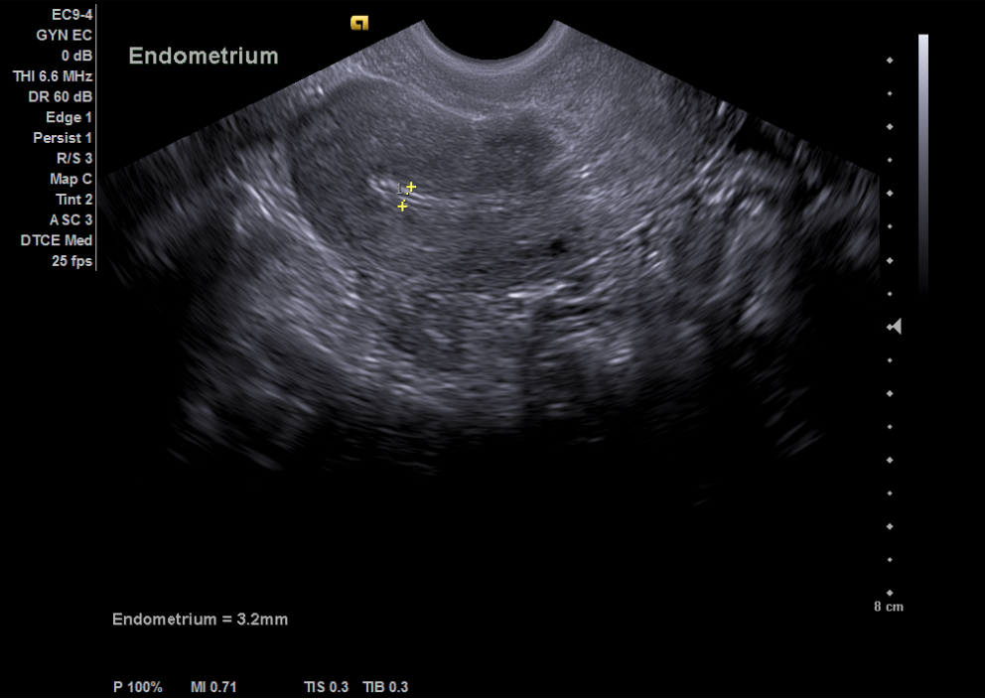985x699 pixels.
Task: Click the Map C setting
Action: click(70, 179)
